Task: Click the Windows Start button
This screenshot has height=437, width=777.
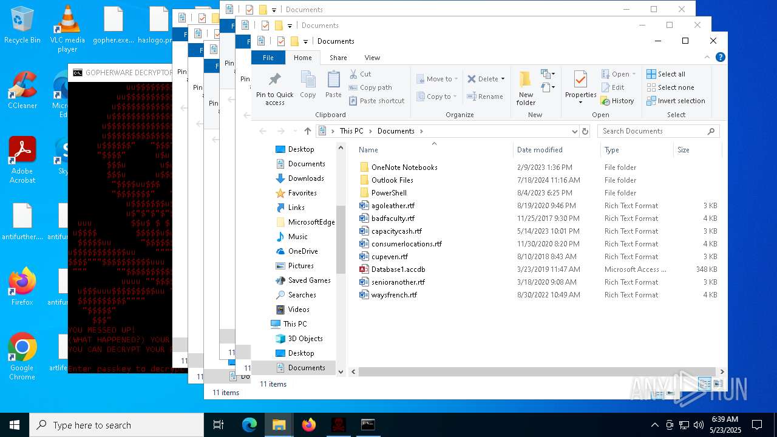Action: pyautogui.click(x=15, y=425)
